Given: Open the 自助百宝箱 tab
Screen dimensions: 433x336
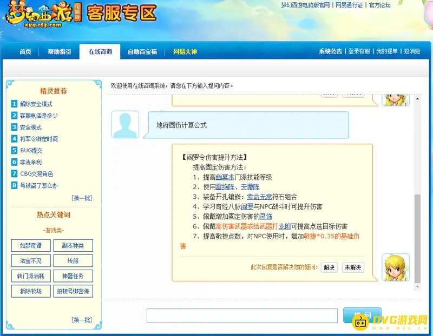Looking at the screenshot, I should (142, 51).
